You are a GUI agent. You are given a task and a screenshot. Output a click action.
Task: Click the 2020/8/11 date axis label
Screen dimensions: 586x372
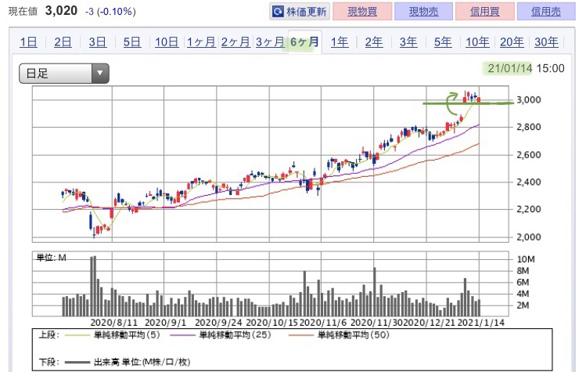114,323
